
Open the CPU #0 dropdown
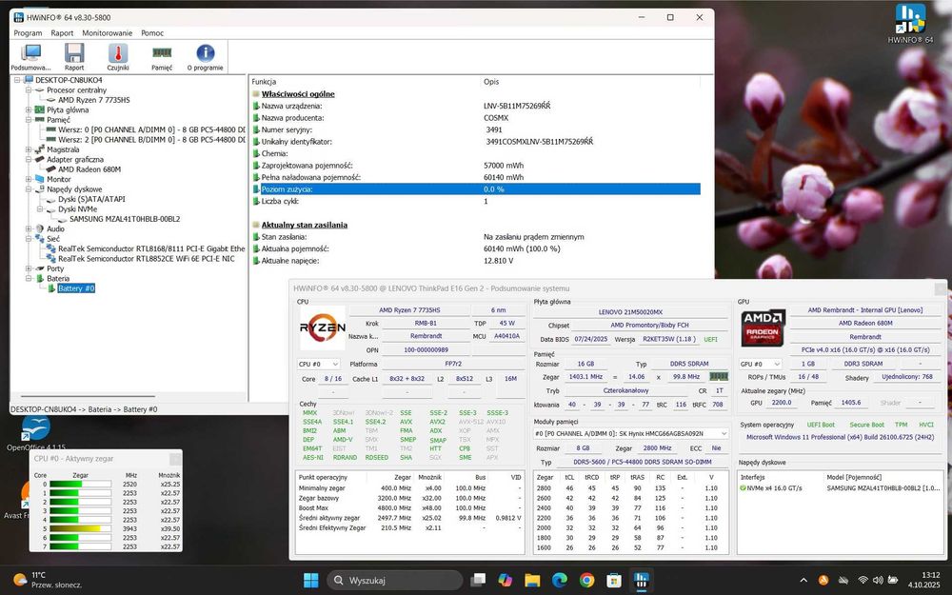(x=318, y=364)
